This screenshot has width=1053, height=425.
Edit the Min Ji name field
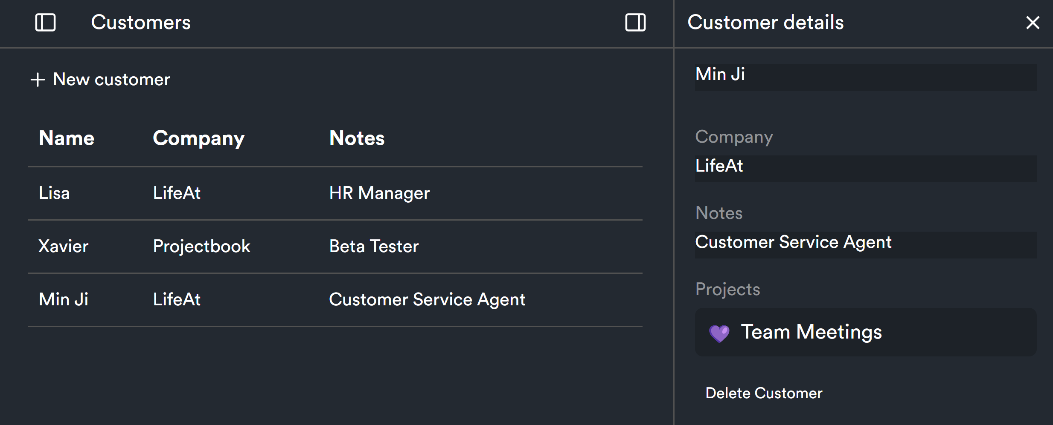click(x=865, y=77)
